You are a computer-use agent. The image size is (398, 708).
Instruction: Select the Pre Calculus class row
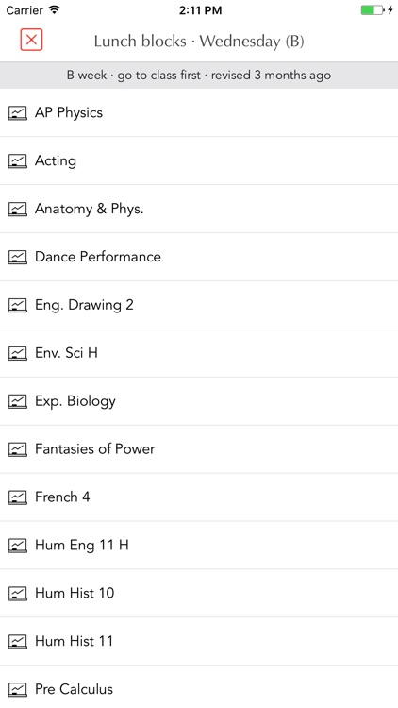(x=199, y=687)
